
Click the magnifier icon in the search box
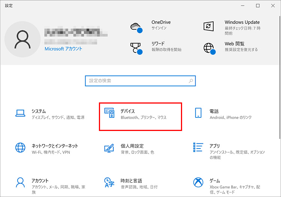point(191,81)
